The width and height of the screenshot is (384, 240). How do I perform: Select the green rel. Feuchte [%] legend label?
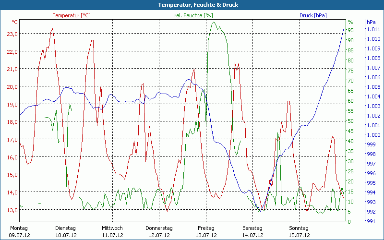click(x=192, y=15)
